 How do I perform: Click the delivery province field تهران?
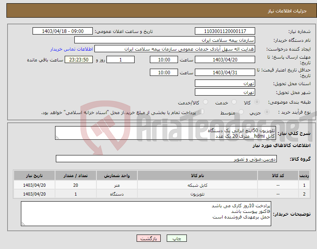(x=225, y=83)
